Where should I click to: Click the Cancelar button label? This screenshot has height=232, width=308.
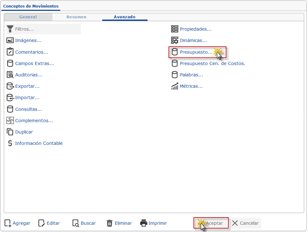249,223
